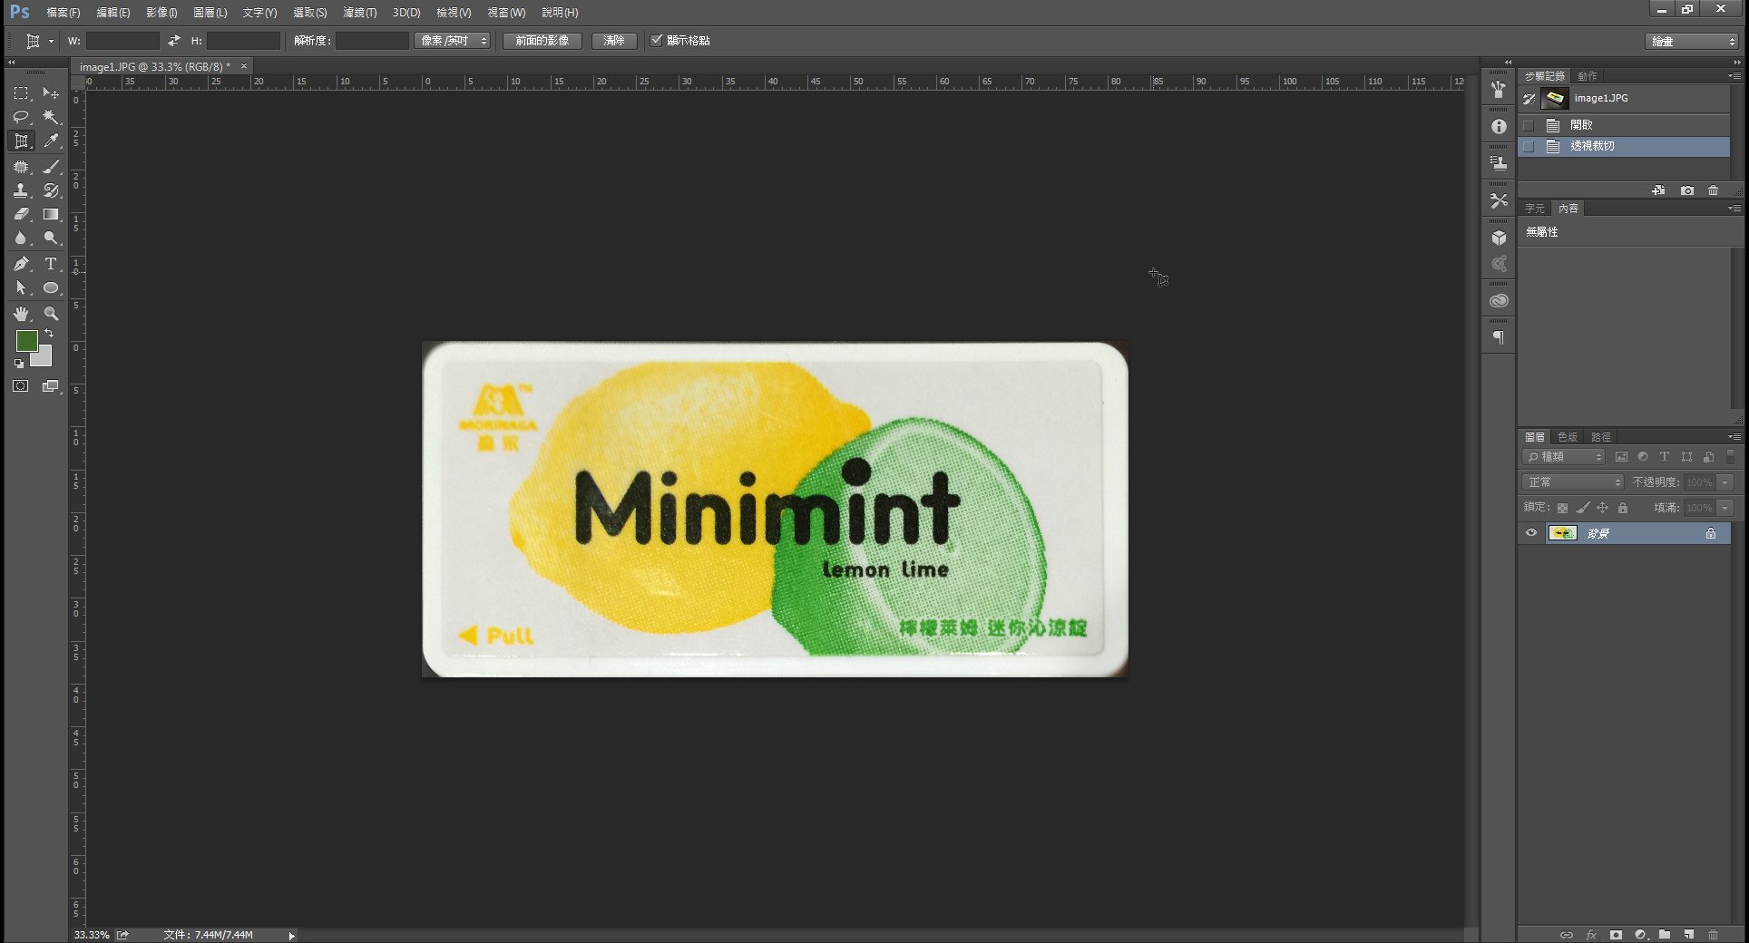The width and height of the screenshot is (1749, 943).
Task: Open the 像素/英吋 units dropdown
Action: (453, 41)
